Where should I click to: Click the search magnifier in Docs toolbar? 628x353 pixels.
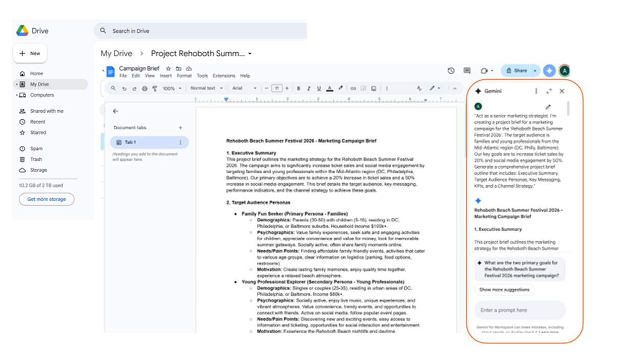pos(113,89)
